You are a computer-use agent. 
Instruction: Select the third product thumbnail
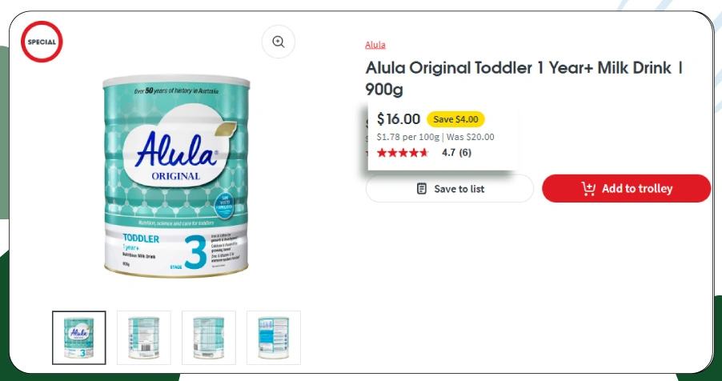209,337
